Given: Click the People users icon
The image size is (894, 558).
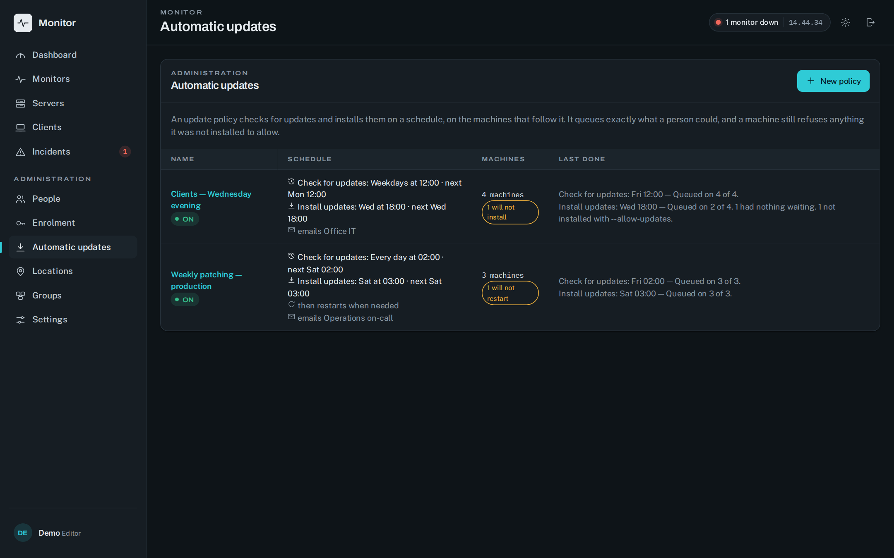Looking at the screenshot, I should 20,199.
